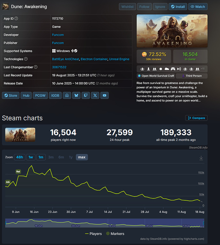220x245 pixels.
Task: Open the IGDB link button
Action: [x=55, y=95]
